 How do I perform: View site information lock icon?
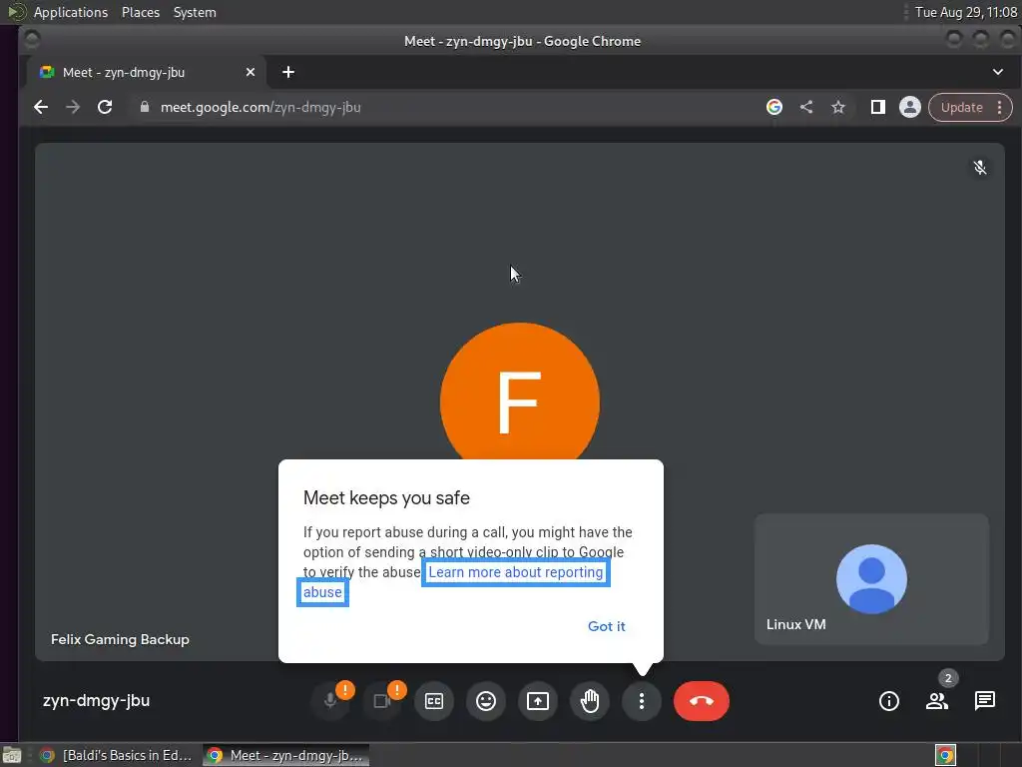click(145, 107)
